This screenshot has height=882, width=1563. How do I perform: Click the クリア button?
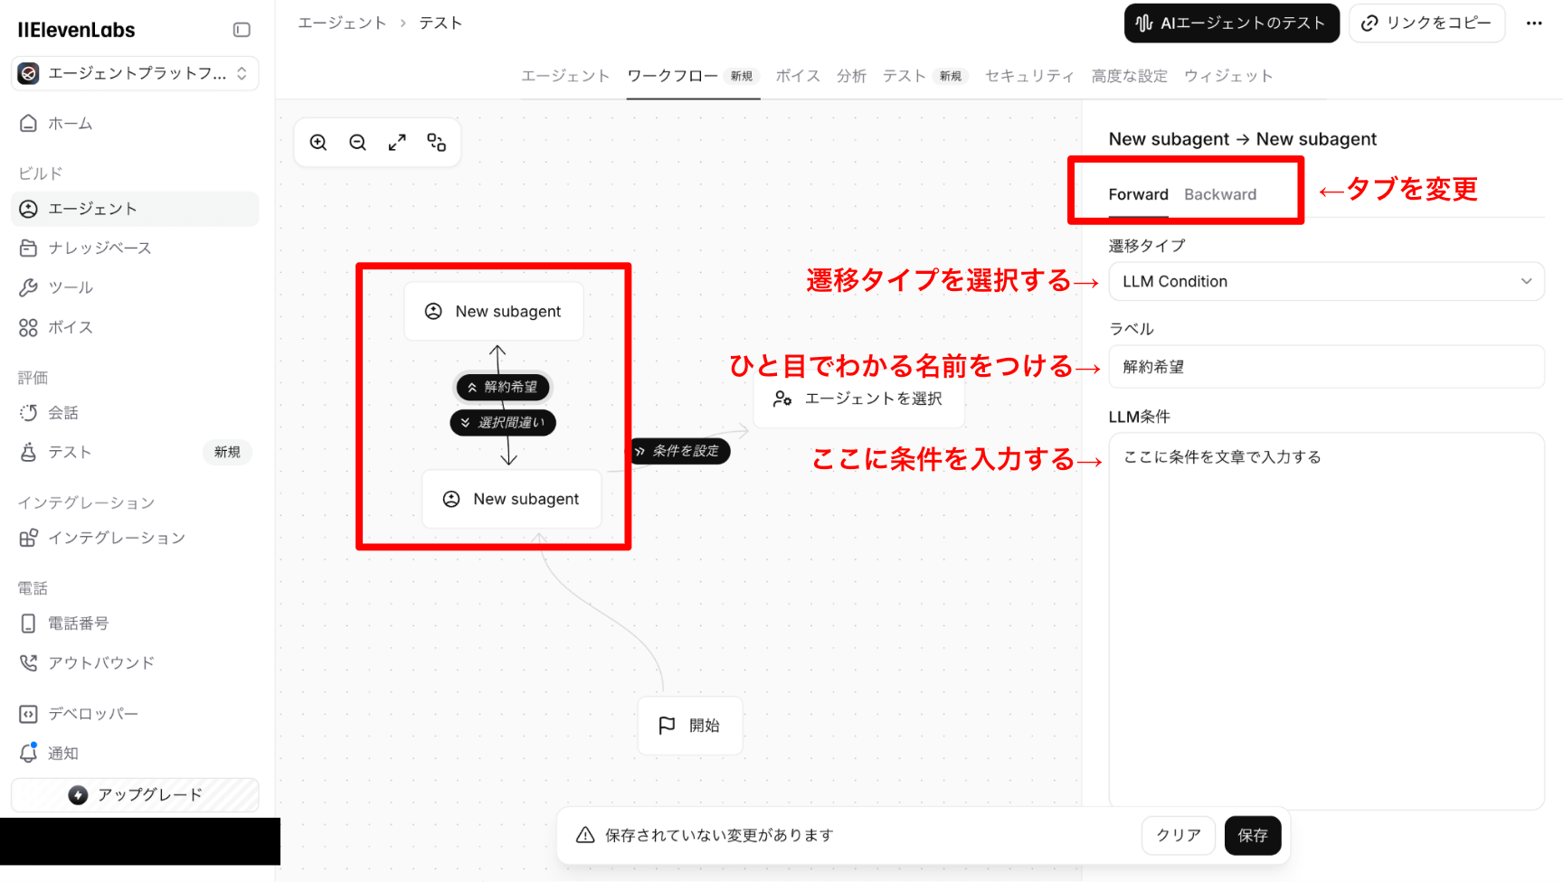1178,835
